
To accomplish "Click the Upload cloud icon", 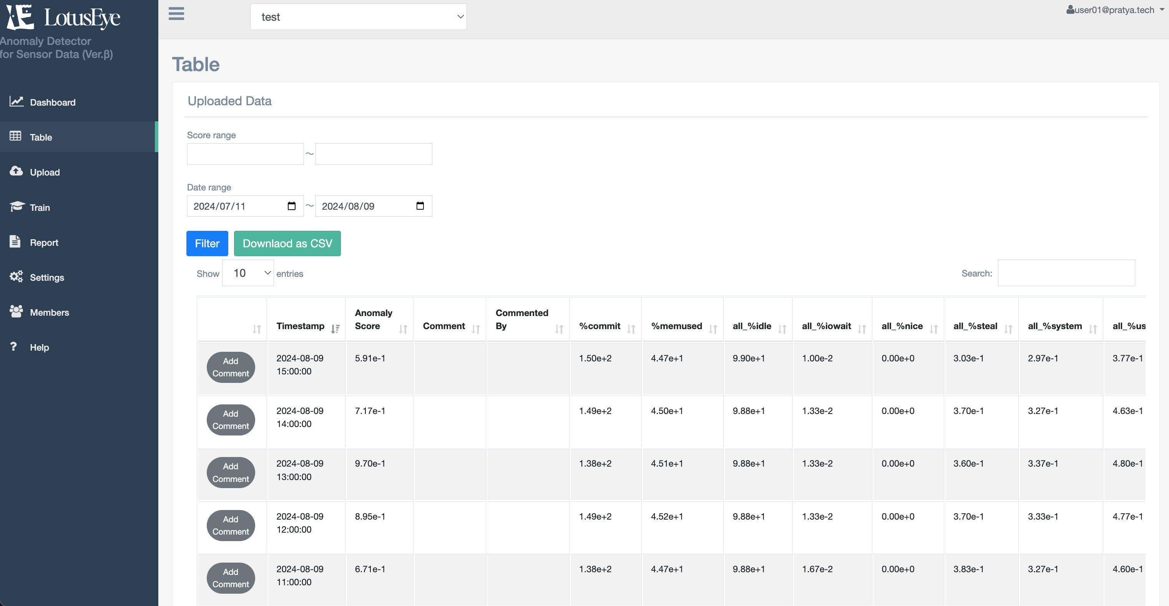I will click(x=17, y=171).
